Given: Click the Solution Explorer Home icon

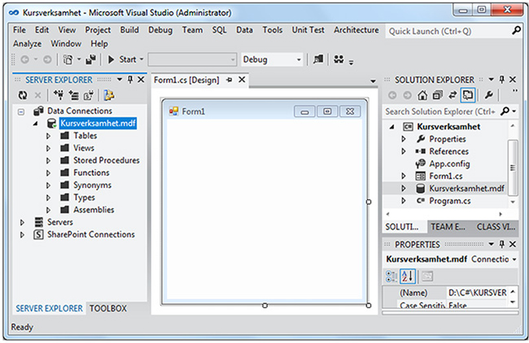Looking at the screenshot, I should click(x=423, y=95).
